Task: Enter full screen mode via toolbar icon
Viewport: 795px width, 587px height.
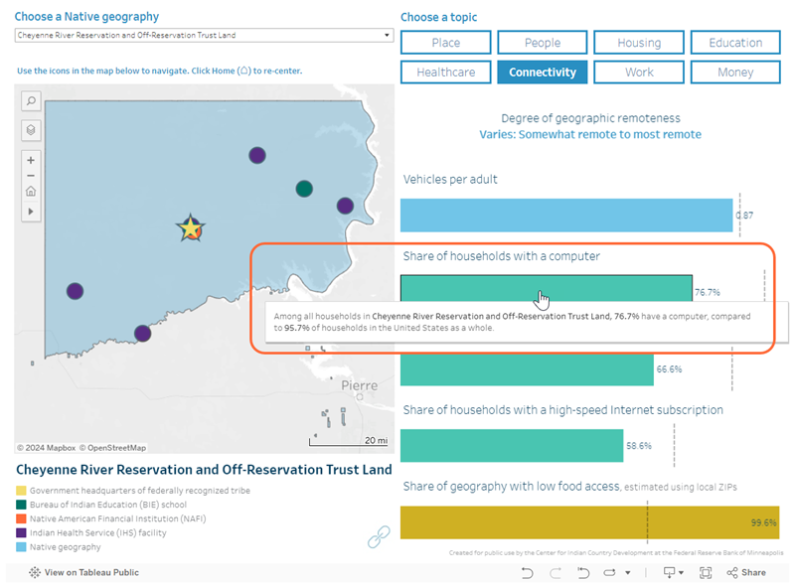Action: pos(706,572)
